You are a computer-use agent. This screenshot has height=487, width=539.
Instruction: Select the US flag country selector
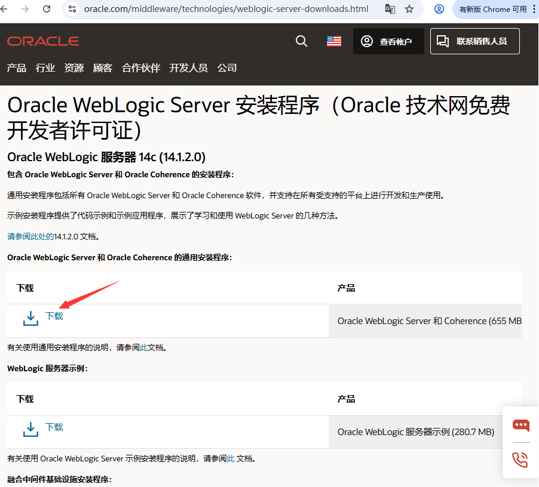[x=334, y=41]
